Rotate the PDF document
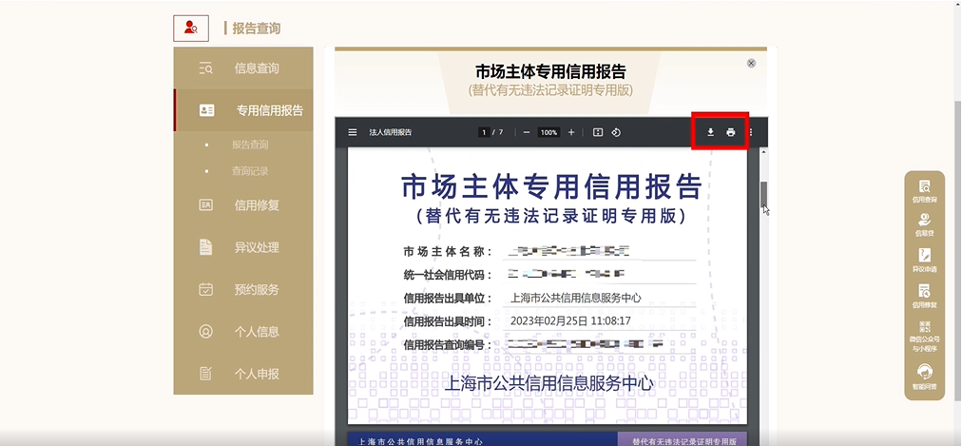 (x=617, y=132)
